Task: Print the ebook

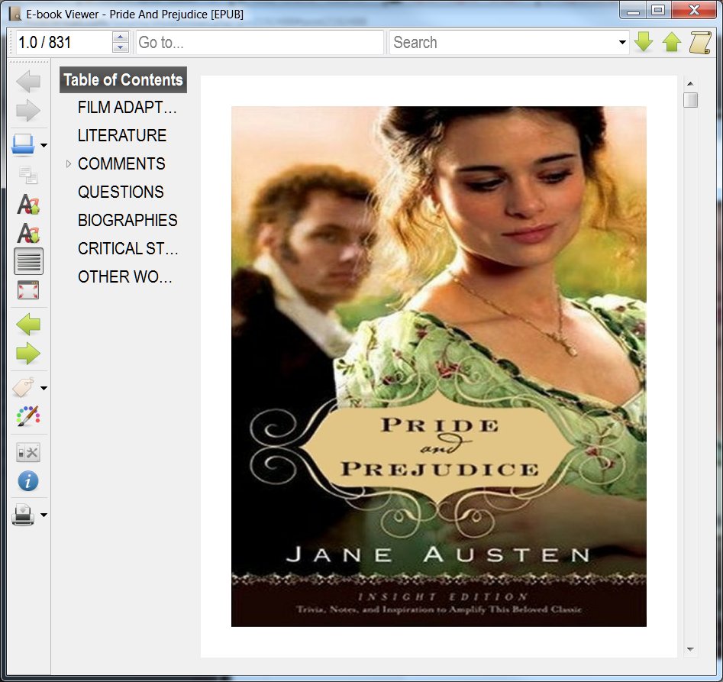Action: click(x=23, y=515)
